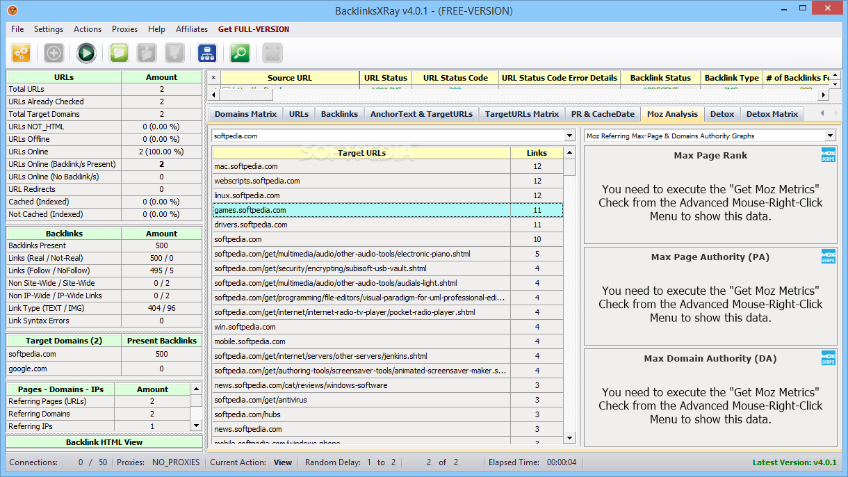The width and height of the screenshot is (848, 477).
Task: Select the drivers.softpedia.com row
Action: pyautogui.click(x=388, y=225)
